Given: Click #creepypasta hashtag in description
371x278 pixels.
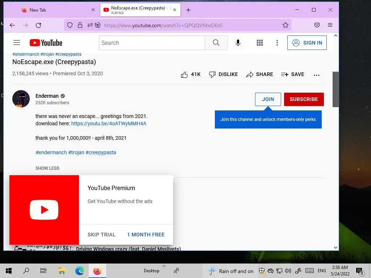Looking at the screenshot, I should [x=101, y=152].
